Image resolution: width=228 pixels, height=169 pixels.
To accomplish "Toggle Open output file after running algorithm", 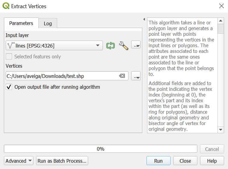I will [x=9, y=87].
